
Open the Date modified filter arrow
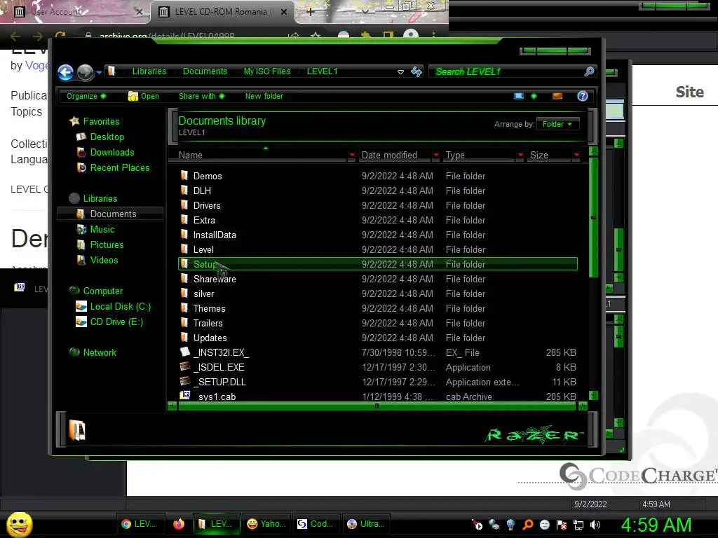click(x=435, y=155)
